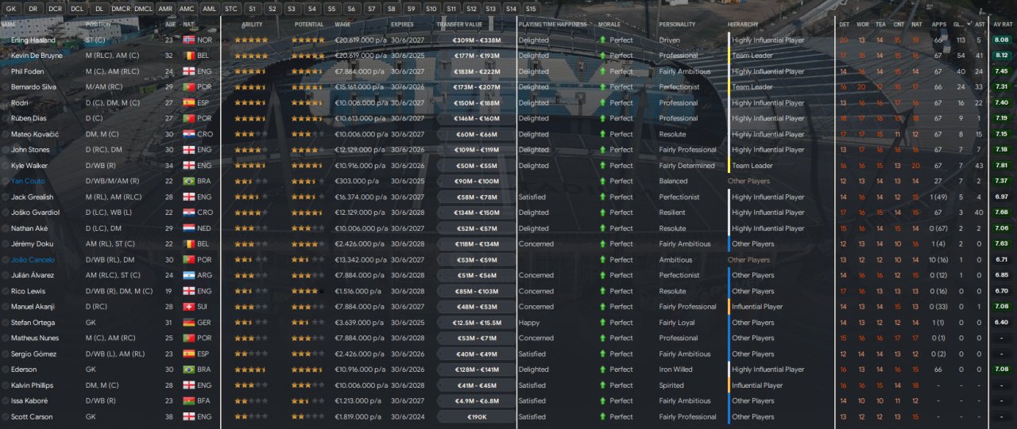The height and width of the screenshot is (429, 1017).
Task: Click Scott Carson's contract expiry 30/6/2024
Action: point(407,417)
